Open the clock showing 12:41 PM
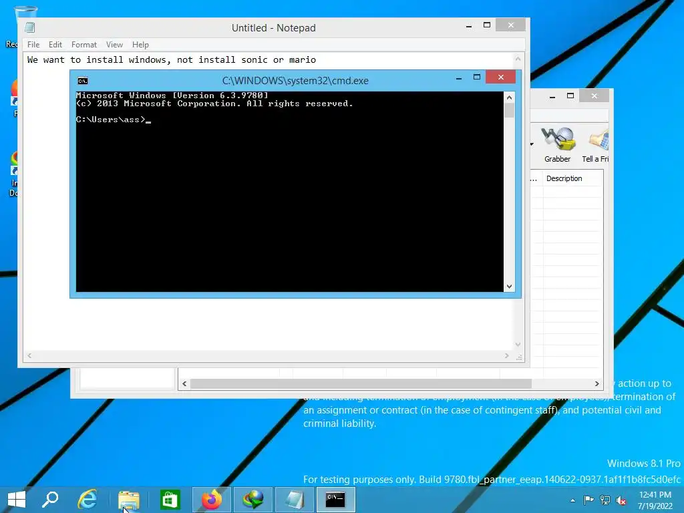The image size is (684, 513). pos(655,500)
